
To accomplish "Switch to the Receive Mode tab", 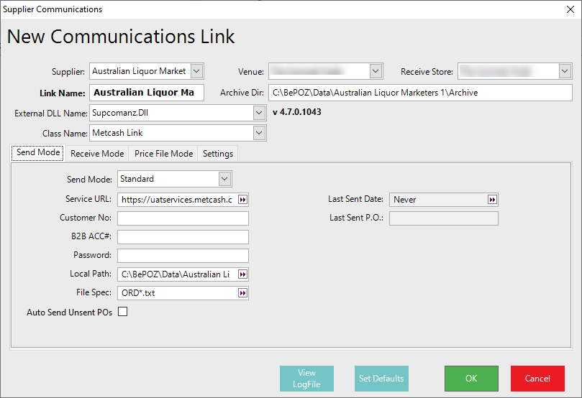I will pos(97,154).
